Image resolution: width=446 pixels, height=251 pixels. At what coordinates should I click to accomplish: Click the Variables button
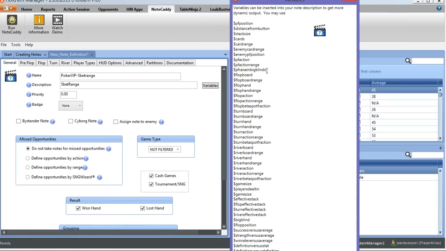point(210,86)
